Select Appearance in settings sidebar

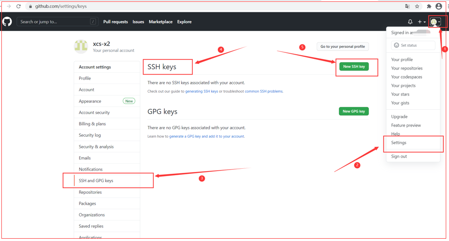click(107, 101)
